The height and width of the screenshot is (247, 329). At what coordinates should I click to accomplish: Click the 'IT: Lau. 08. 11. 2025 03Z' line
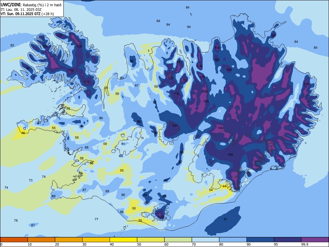click(21, 10)
